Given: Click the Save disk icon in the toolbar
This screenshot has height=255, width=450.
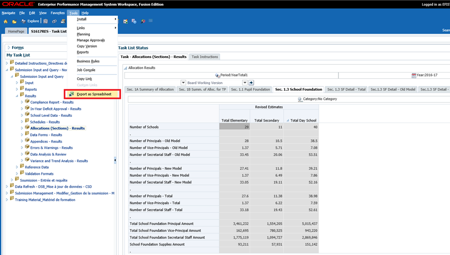Looking at the screenshot, I should [46, 21].
